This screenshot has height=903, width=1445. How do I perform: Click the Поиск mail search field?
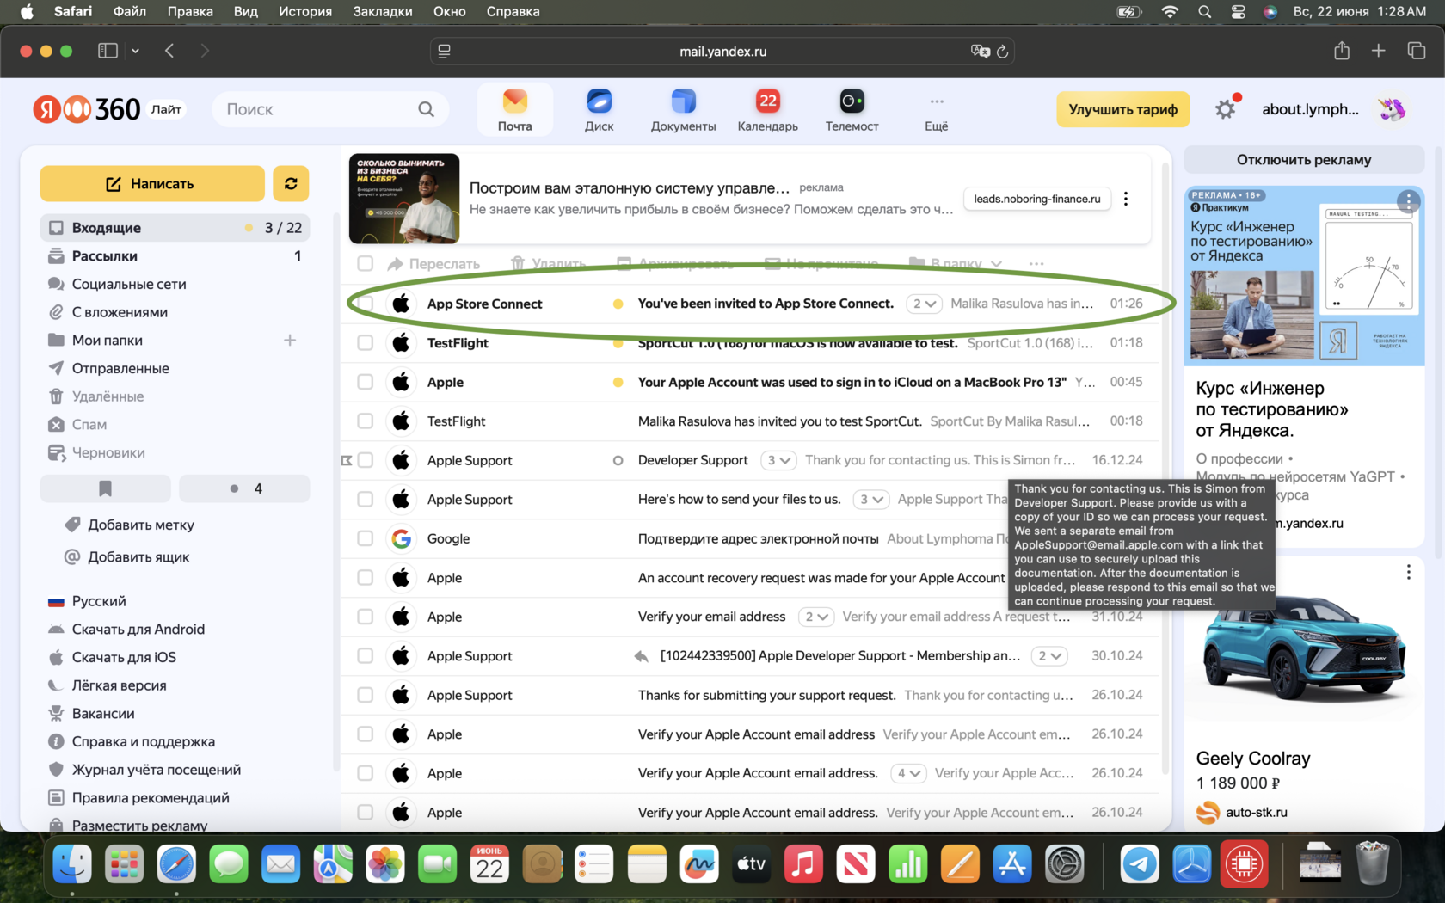tap(330, 109)
